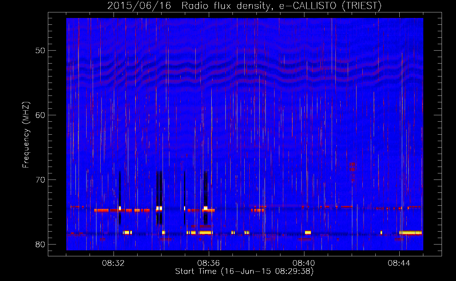Image resolution: width=456 pixels, height=281 pixels.
Task: Click the 08:44 time tick label
Action: (399, 263)
